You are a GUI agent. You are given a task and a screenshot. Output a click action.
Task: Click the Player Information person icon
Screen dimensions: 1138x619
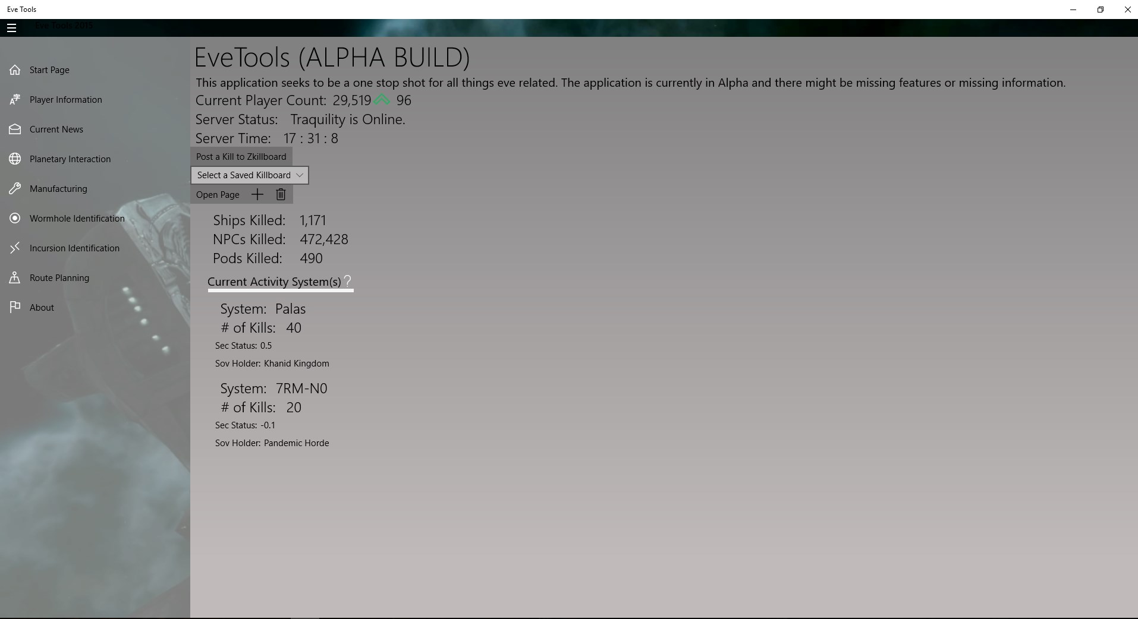tap(15, 100)
